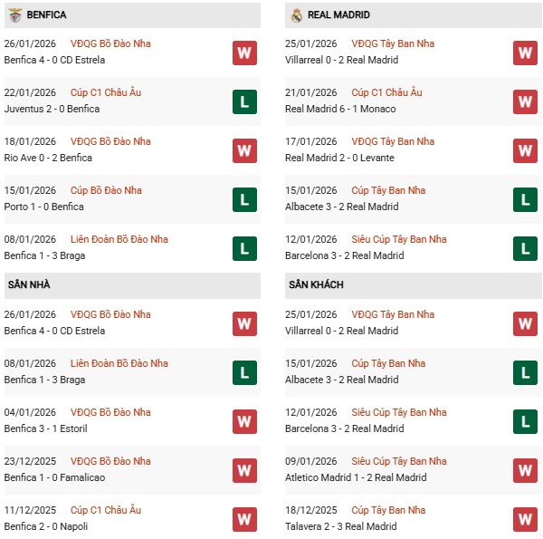Select the SÂN NHÀ section header
The image size is (543, 539).
[x=29, y=284]
